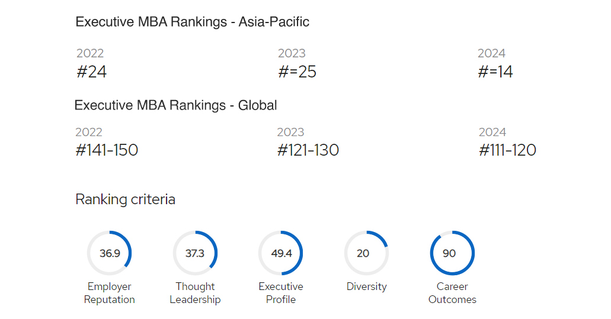The width and height of the screenshot is (611, 319).
Task: Click the 2024 Global rank #111-120
Action: tap(507, 150)
